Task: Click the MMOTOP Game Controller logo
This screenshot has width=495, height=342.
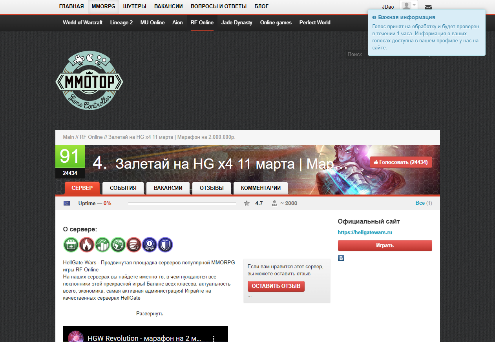Action: click(89, 81)
